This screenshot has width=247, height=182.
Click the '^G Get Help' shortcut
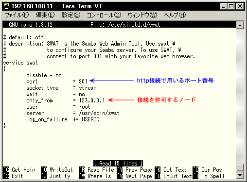19,170
